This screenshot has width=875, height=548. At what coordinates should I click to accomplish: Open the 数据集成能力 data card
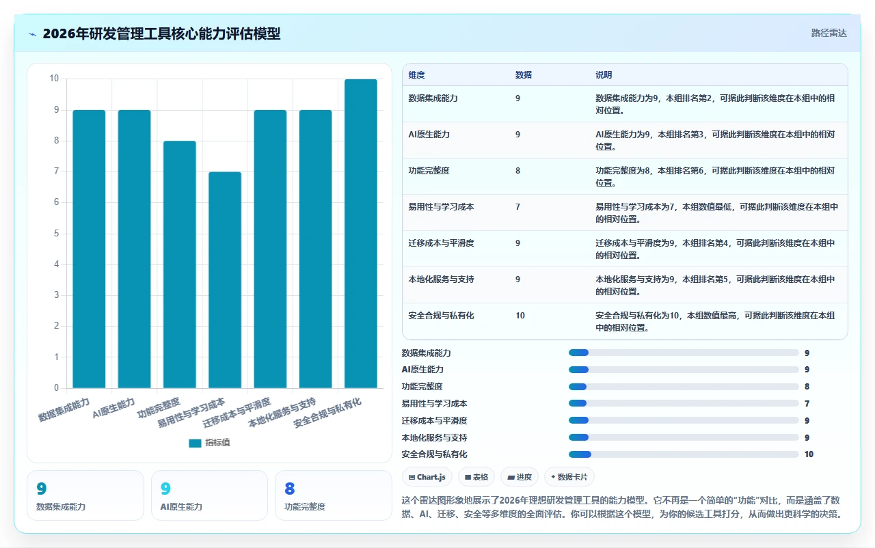85,495
